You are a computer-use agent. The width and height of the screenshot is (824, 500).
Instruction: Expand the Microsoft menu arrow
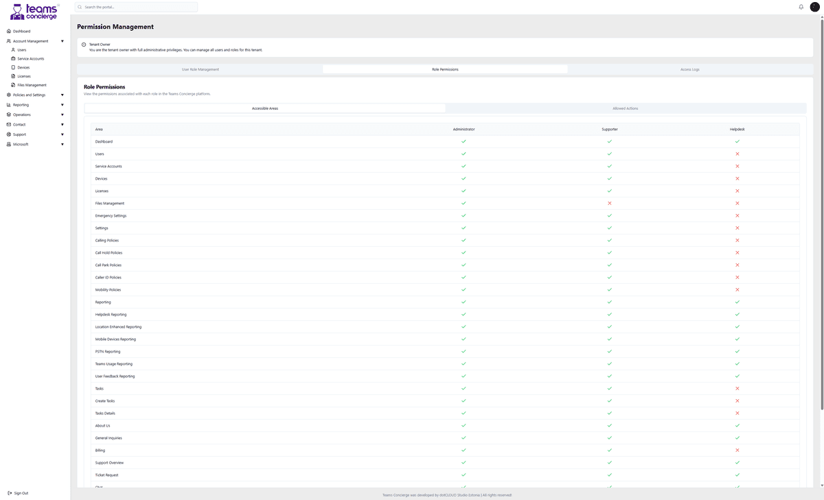[62, 145]
